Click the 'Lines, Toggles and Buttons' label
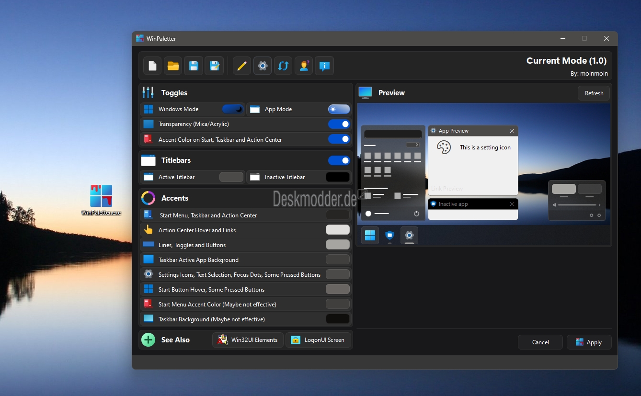 (192, 245)
